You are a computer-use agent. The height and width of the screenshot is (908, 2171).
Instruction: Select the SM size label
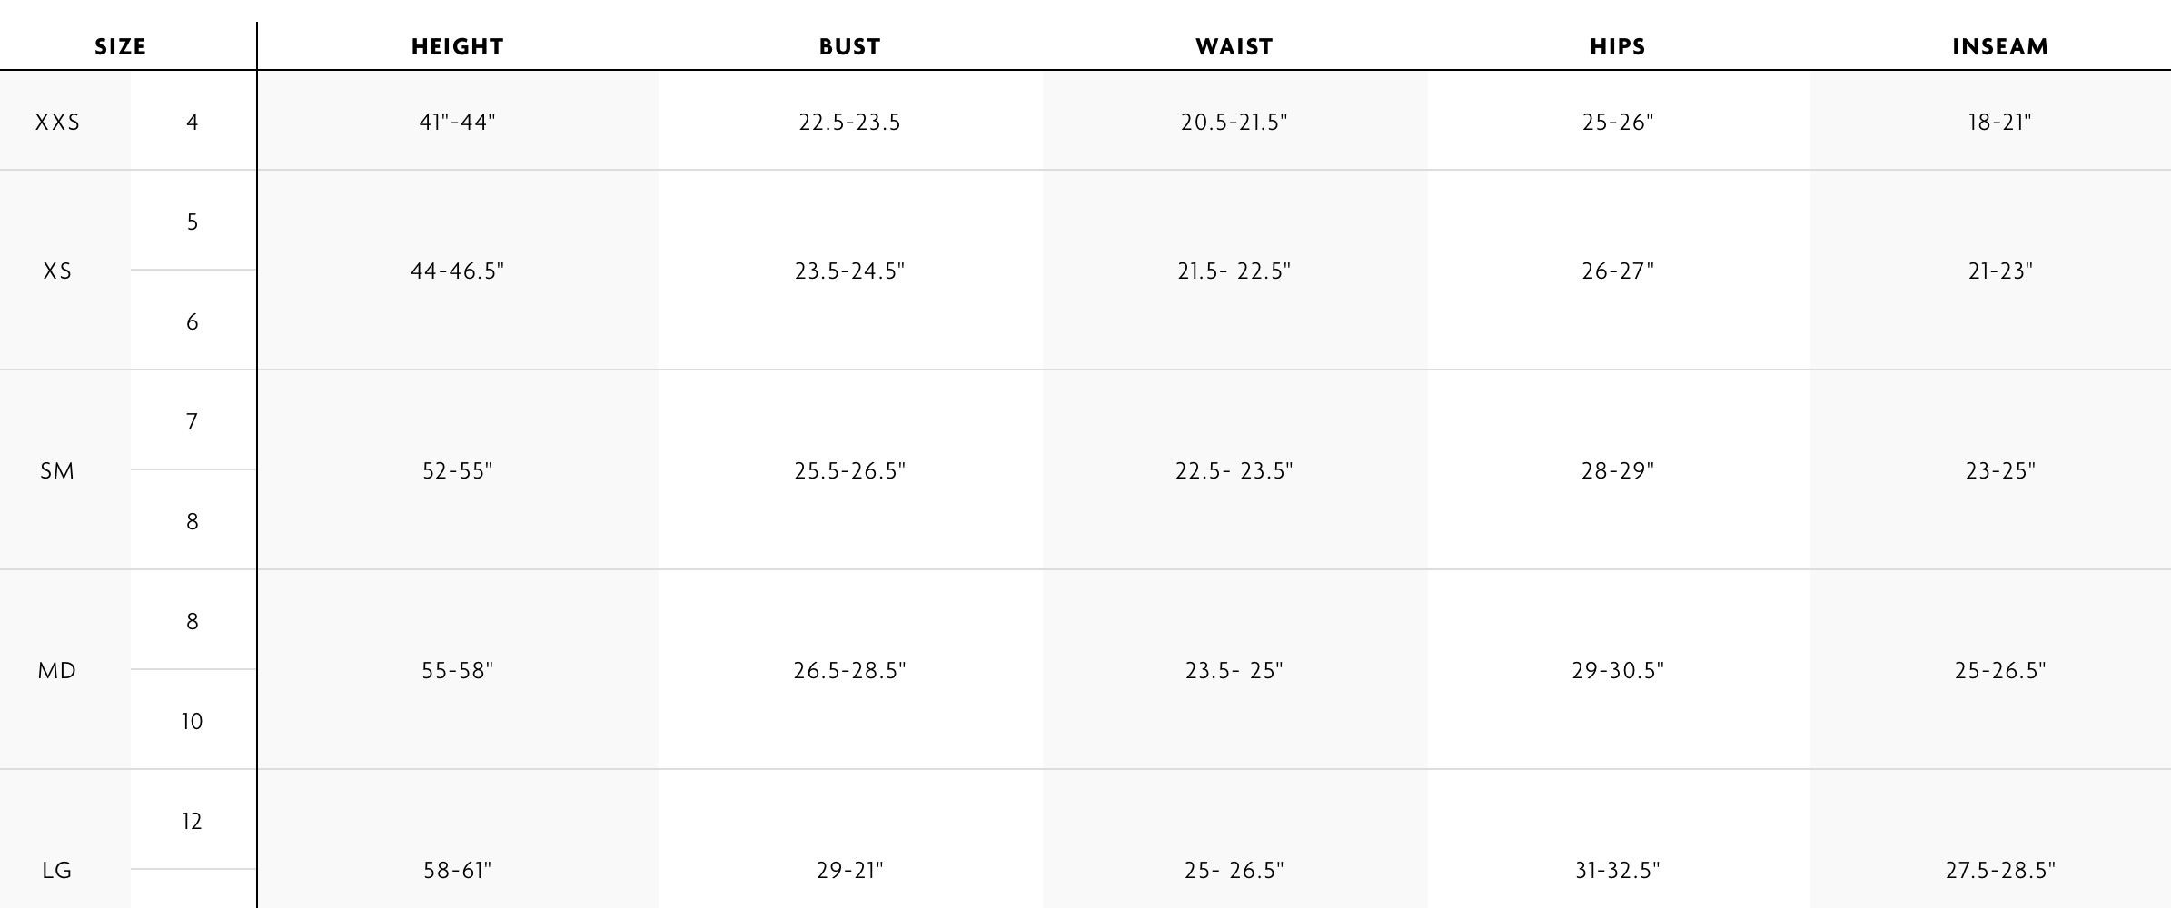point(57,471)
